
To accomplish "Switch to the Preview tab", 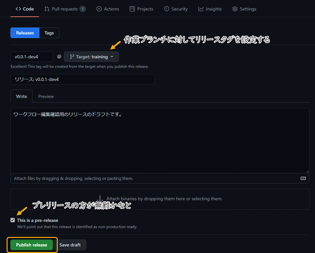I will pos(46,96).
